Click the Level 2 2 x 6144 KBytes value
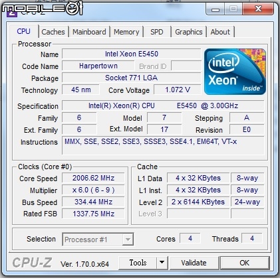The height and width of the screenshot is (280, 280). [198, 202]
